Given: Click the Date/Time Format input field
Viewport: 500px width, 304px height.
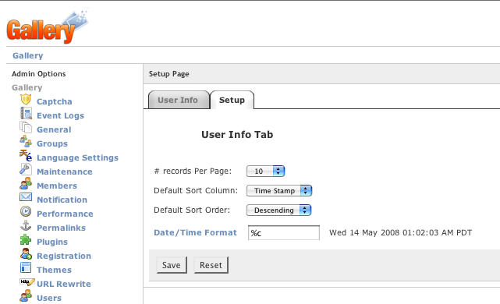Looking at the screenshot, I should pyautogui.click(x=284, y=233).
